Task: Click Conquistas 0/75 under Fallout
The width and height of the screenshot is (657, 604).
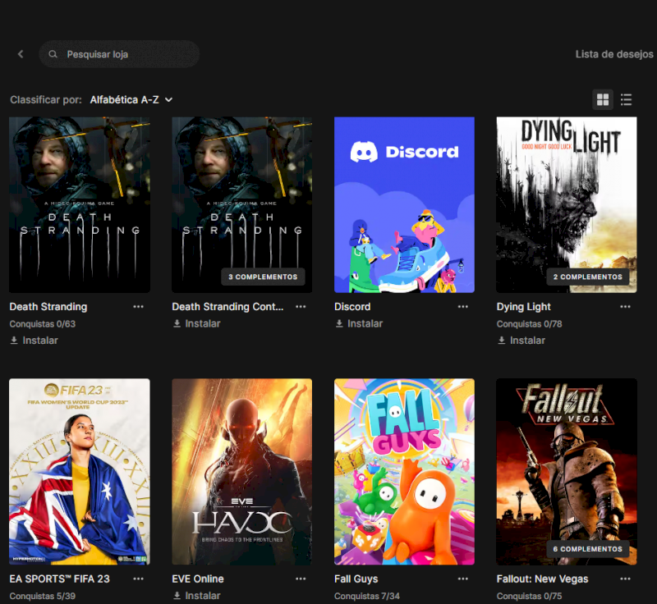Action: 529,596
